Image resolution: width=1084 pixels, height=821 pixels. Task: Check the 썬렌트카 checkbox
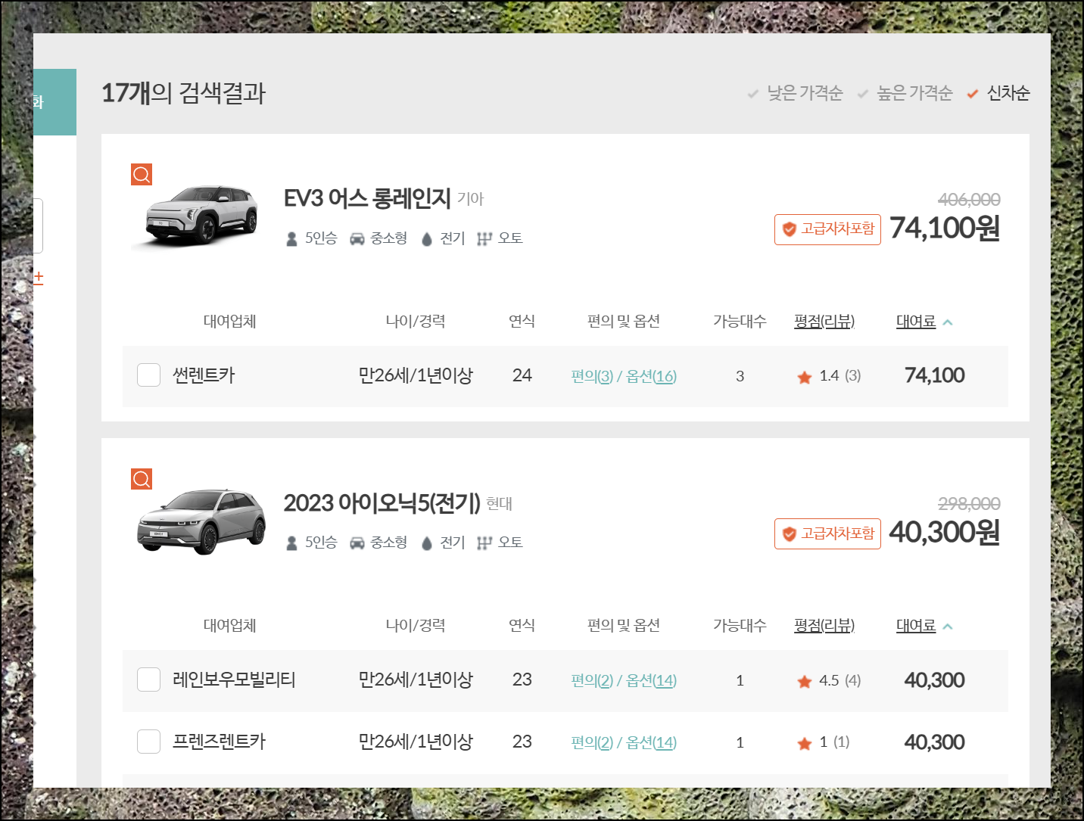click(x=148, y=375)
